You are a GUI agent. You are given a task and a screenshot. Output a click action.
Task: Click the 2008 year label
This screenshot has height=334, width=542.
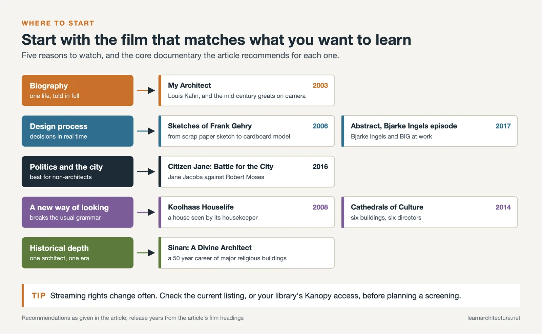point(320,207)
